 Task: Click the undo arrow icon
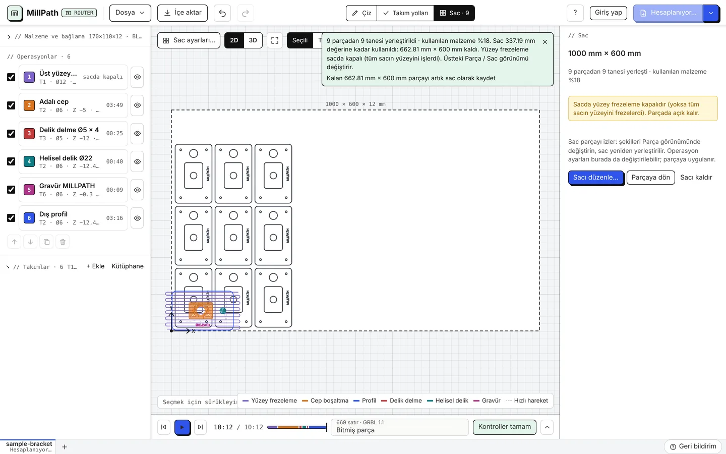pos(222,13)
